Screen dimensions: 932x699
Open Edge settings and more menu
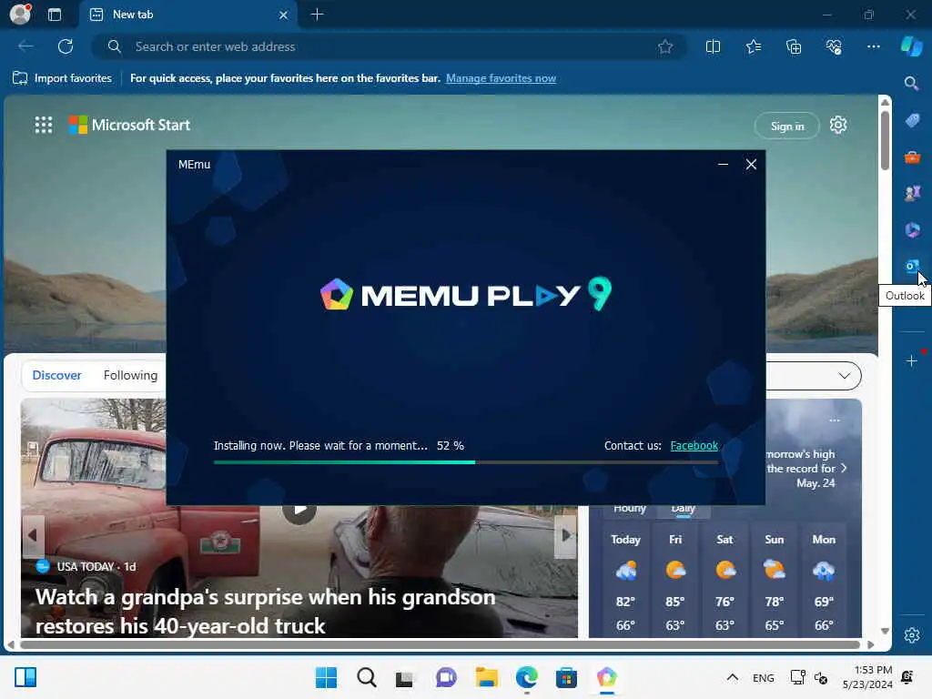pyautogui.click(x=873, y=46)
